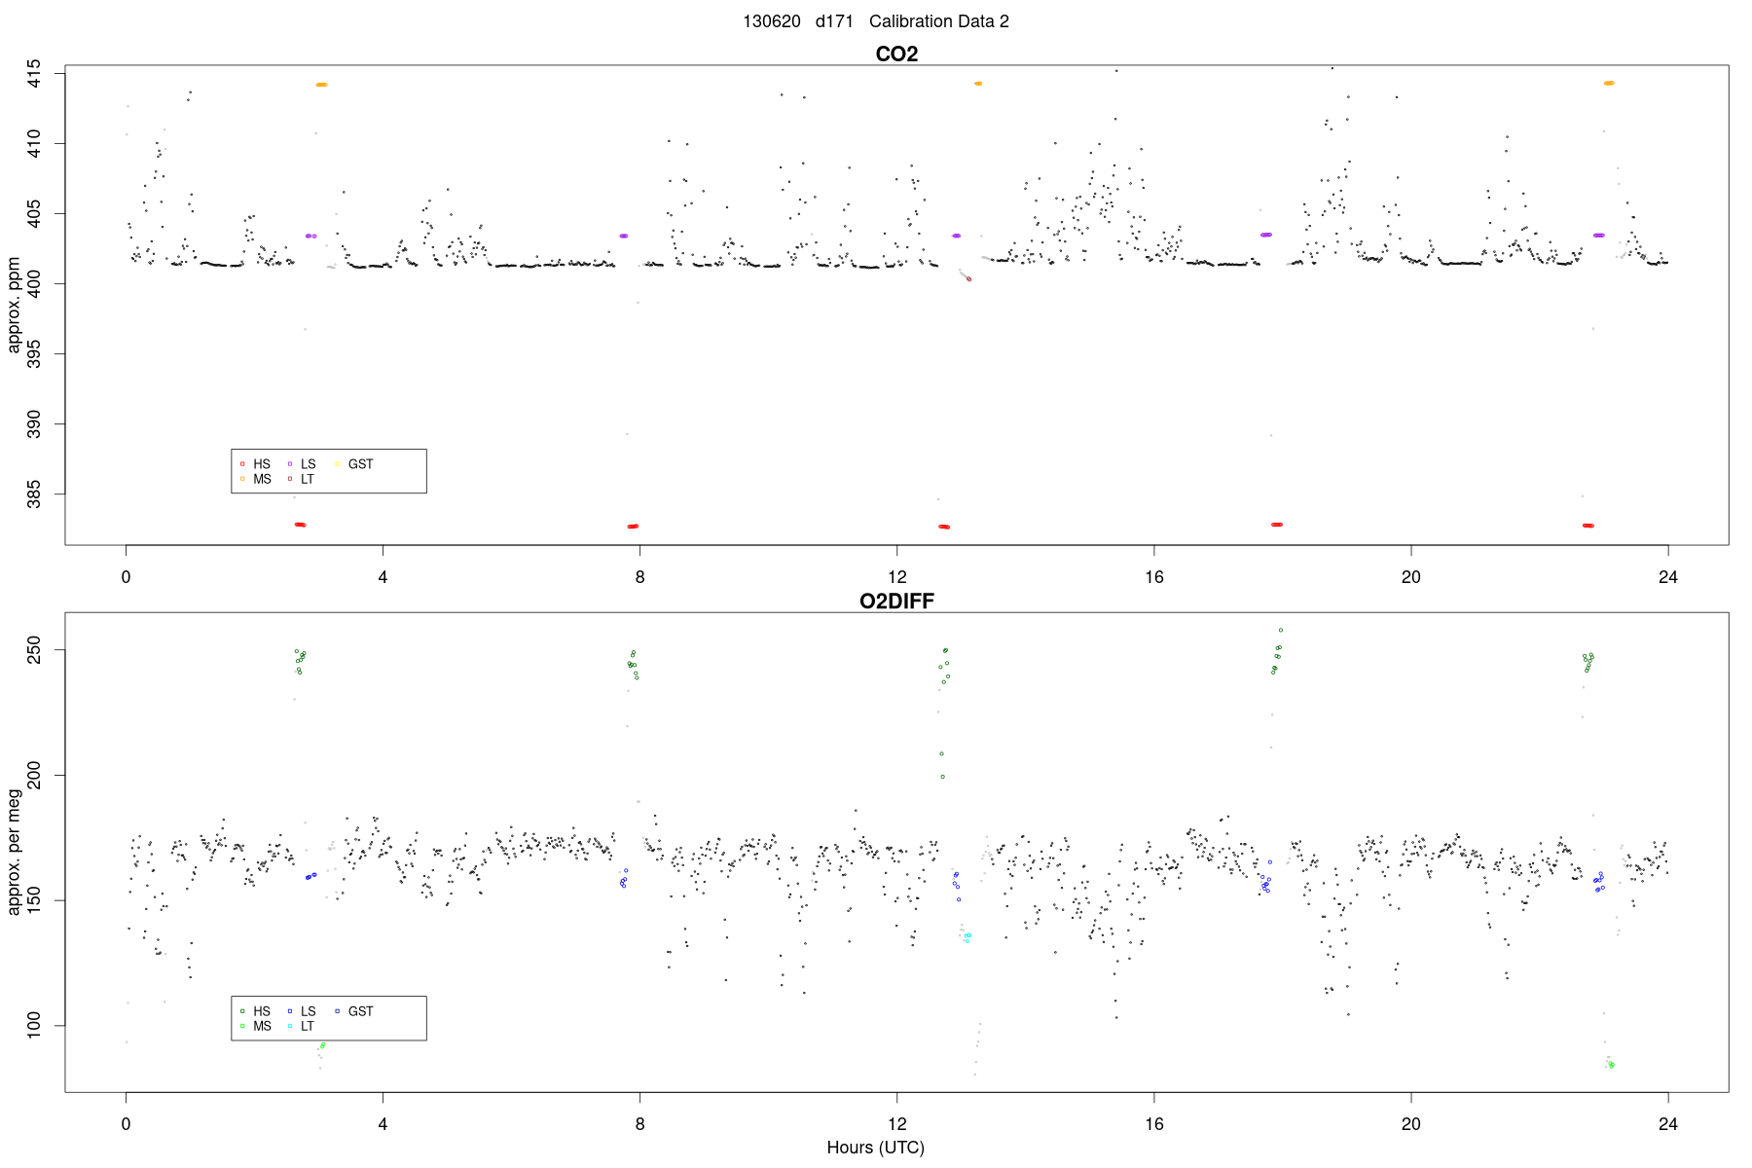The width and height of the screenshot is (1752, 1168).
Task: Select the blue LS entry in O2DIFF legend
Action: tap(302, 1011)
